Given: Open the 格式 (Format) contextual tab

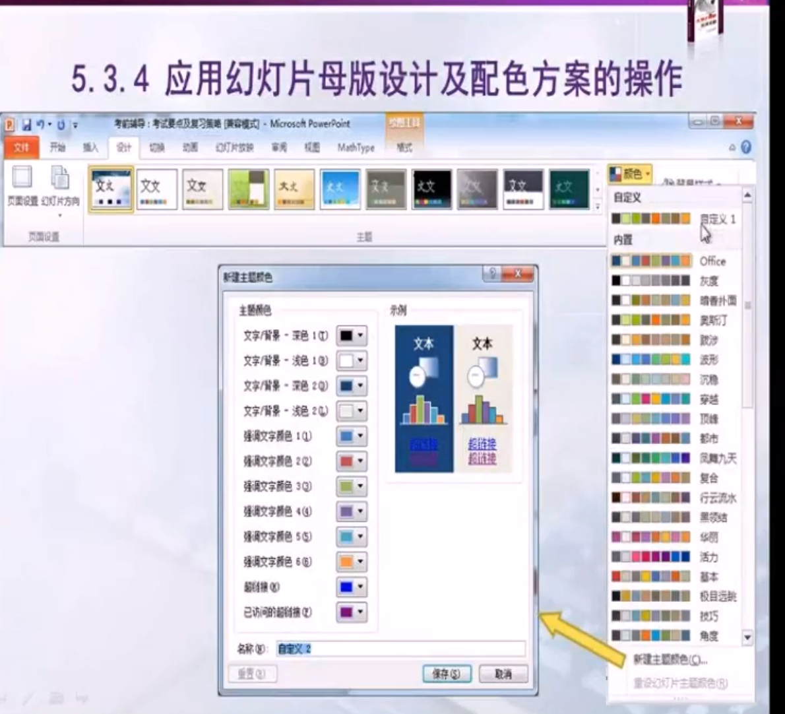Looking at the screenshot, I should pyautogui.click(x=404, y=147).
